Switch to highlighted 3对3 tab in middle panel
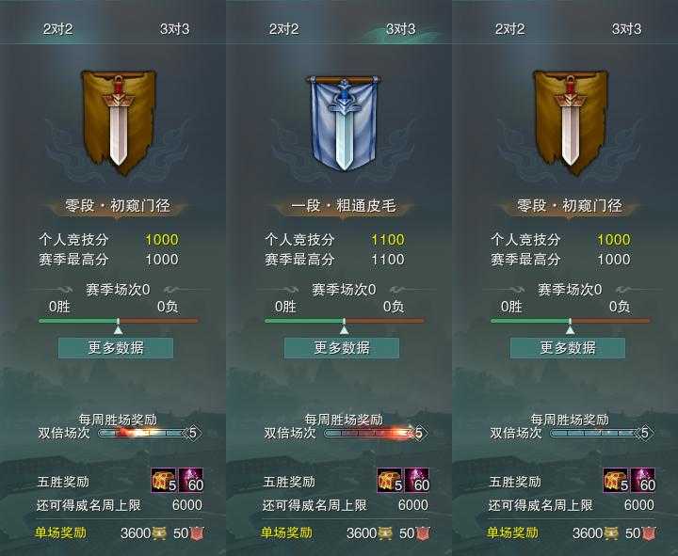The width and height of the screenshot is (678, 556). (401, 29)
